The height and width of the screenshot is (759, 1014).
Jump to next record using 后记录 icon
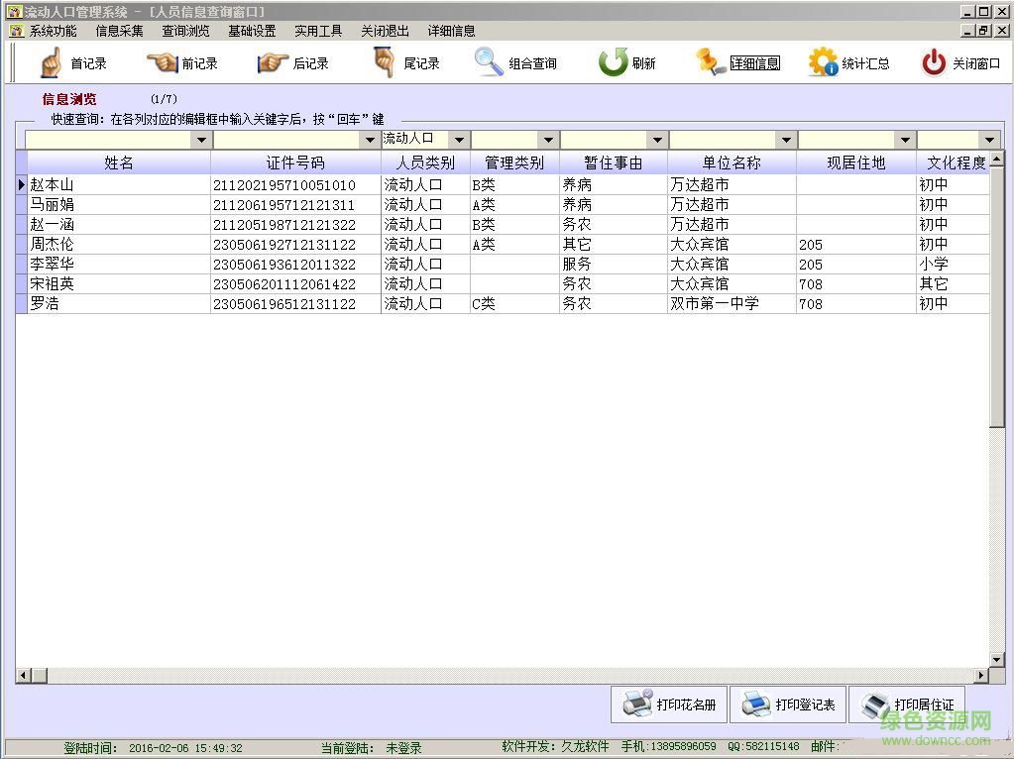click(273, 62)
